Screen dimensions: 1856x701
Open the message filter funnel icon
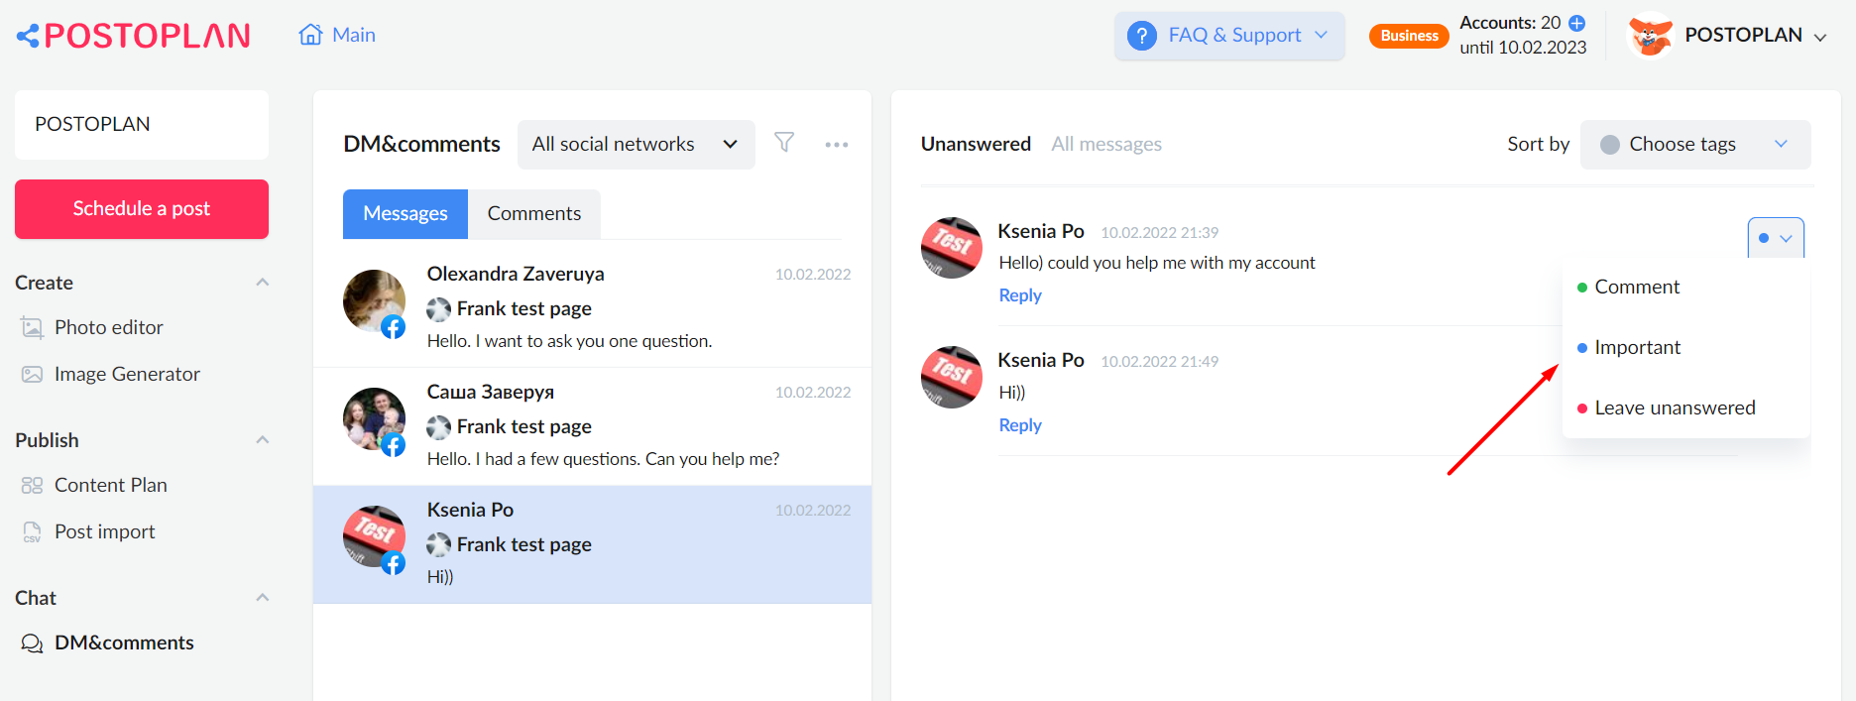(x=784, y=143)
